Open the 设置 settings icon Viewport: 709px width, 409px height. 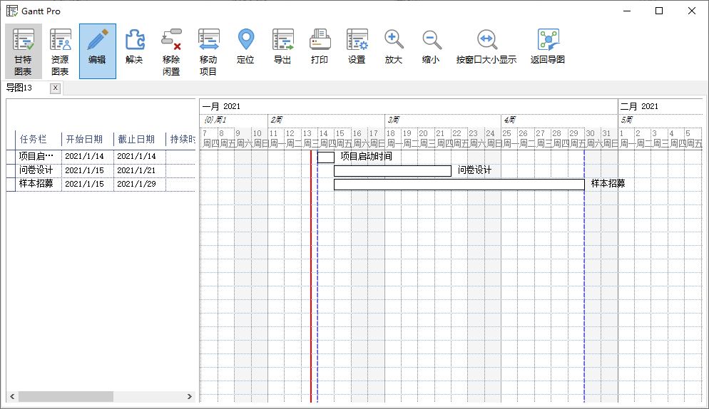(x=357, y=46)
